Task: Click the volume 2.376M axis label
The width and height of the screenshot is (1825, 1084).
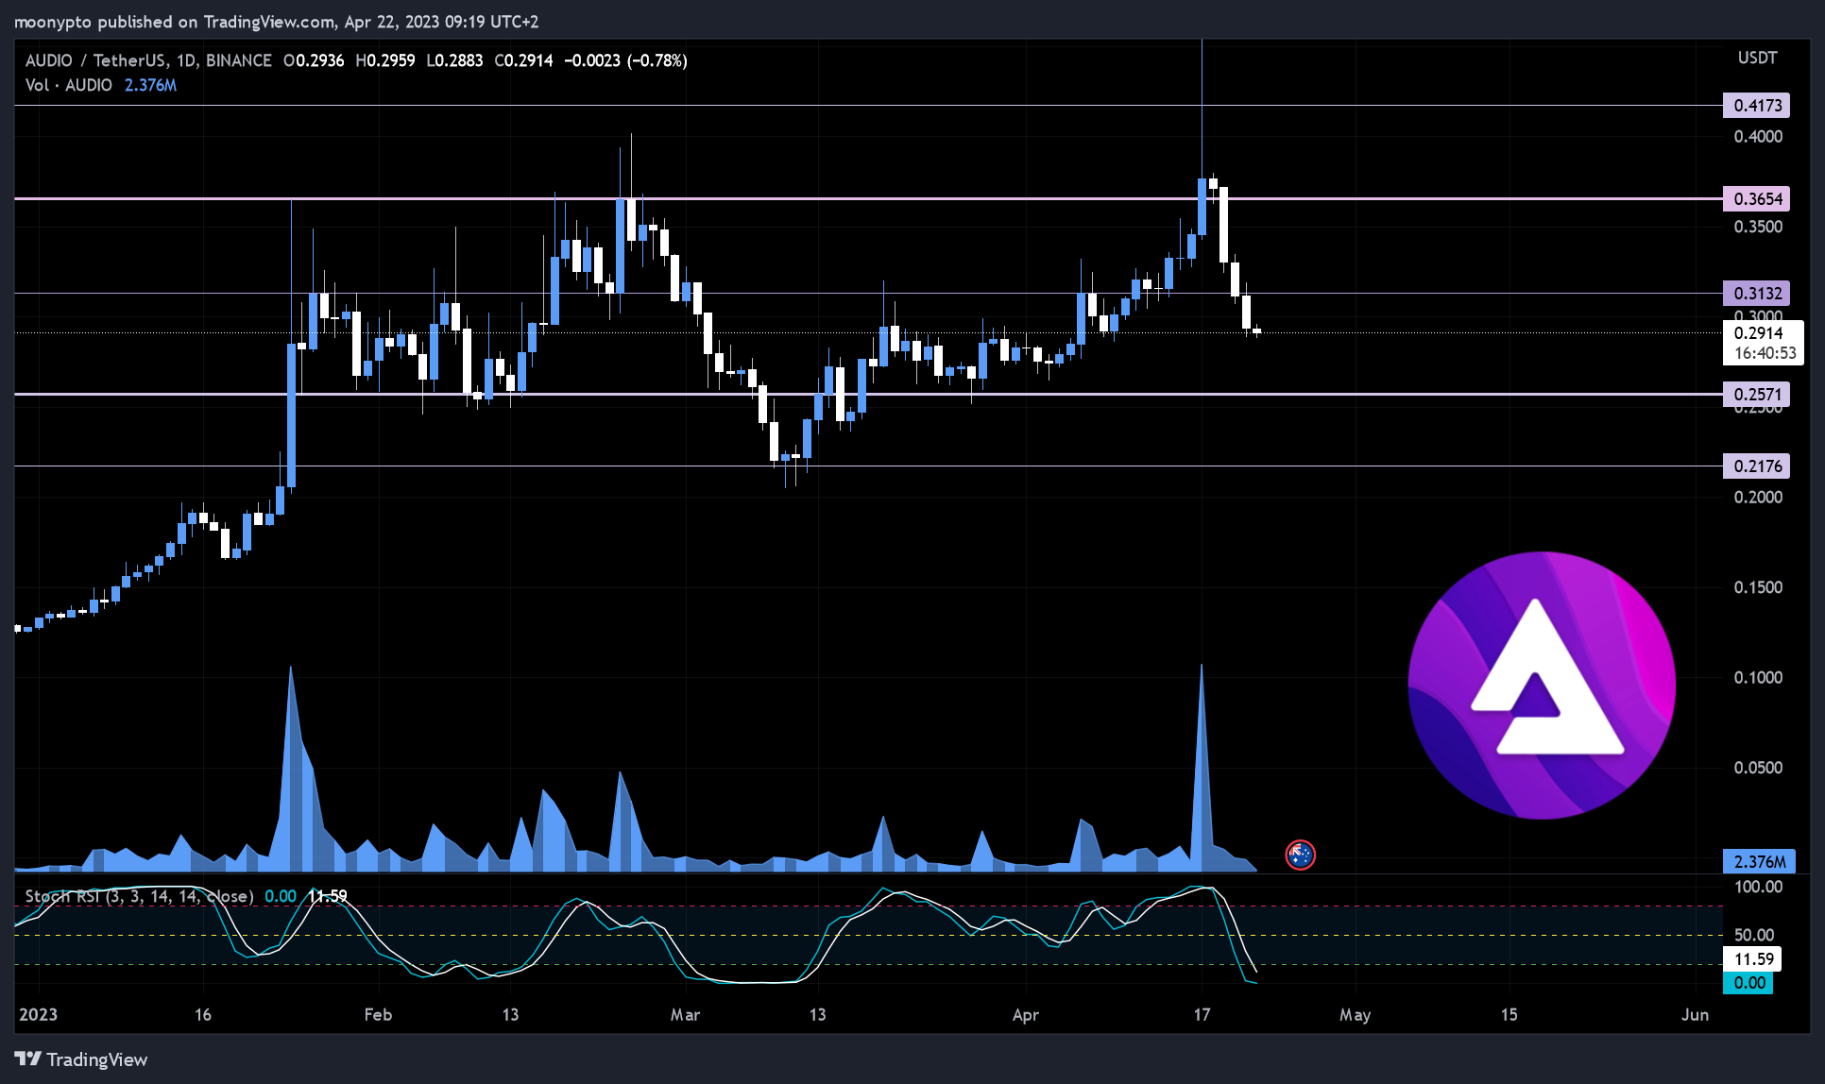Action: point(1761,861)
